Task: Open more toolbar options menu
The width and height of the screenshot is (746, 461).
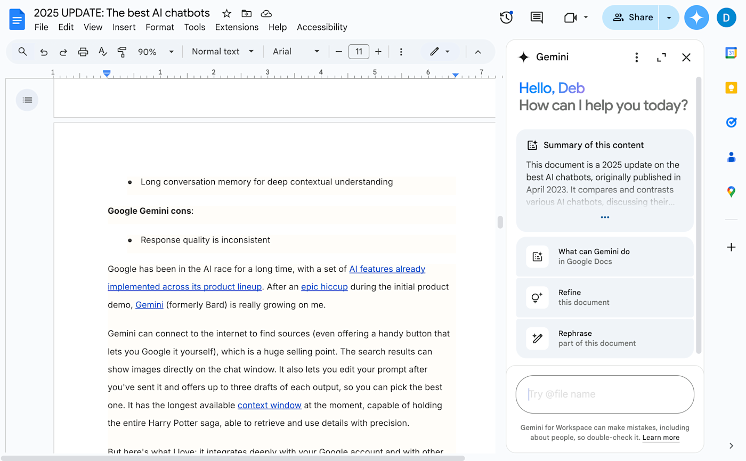Action: (401, 52)
